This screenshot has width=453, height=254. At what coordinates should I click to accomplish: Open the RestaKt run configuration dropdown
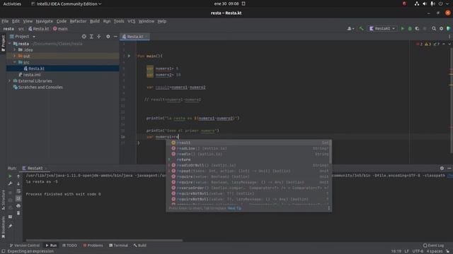pyautogui.click(x=382, y=28)
